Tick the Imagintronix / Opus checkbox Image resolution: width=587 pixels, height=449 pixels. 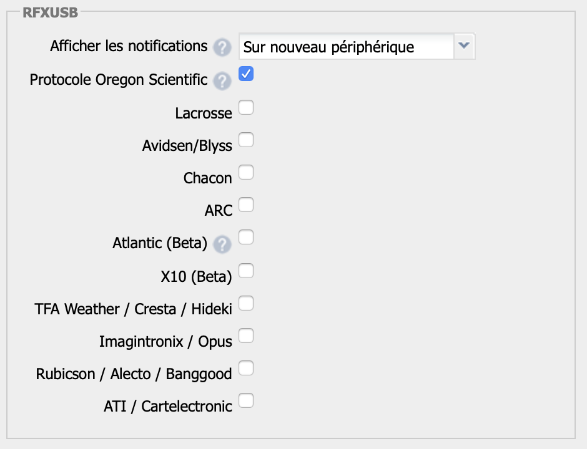tap(246, 336)
